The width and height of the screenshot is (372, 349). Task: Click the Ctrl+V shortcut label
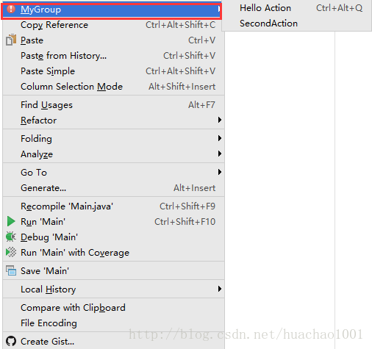[202, 40]
